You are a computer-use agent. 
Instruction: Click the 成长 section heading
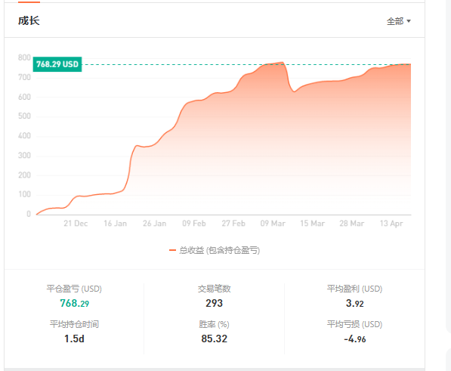point(29,20)
